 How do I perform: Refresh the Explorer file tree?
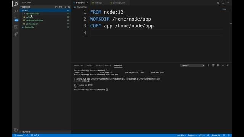pos(65,7)
